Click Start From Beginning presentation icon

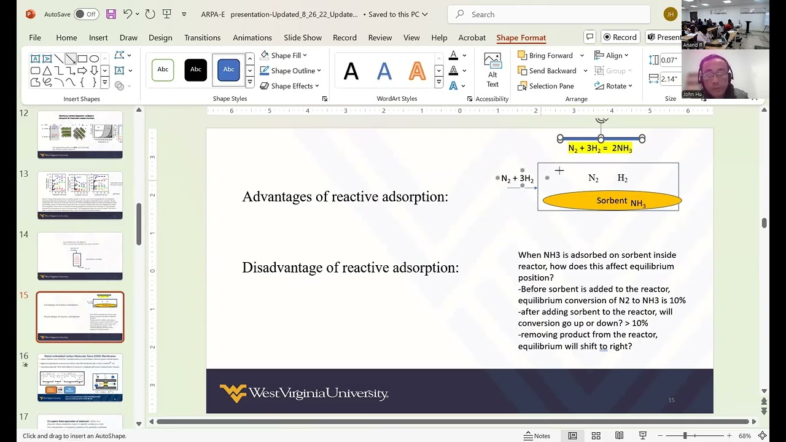click(x=166, y=14)
